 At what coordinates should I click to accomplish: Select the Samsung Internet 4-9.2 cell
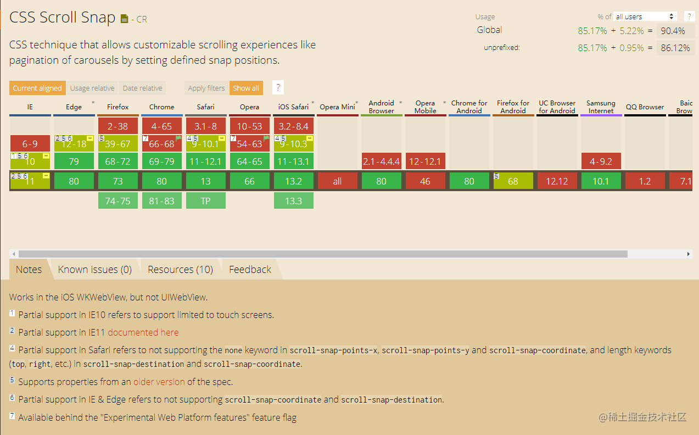click(601, 161)
